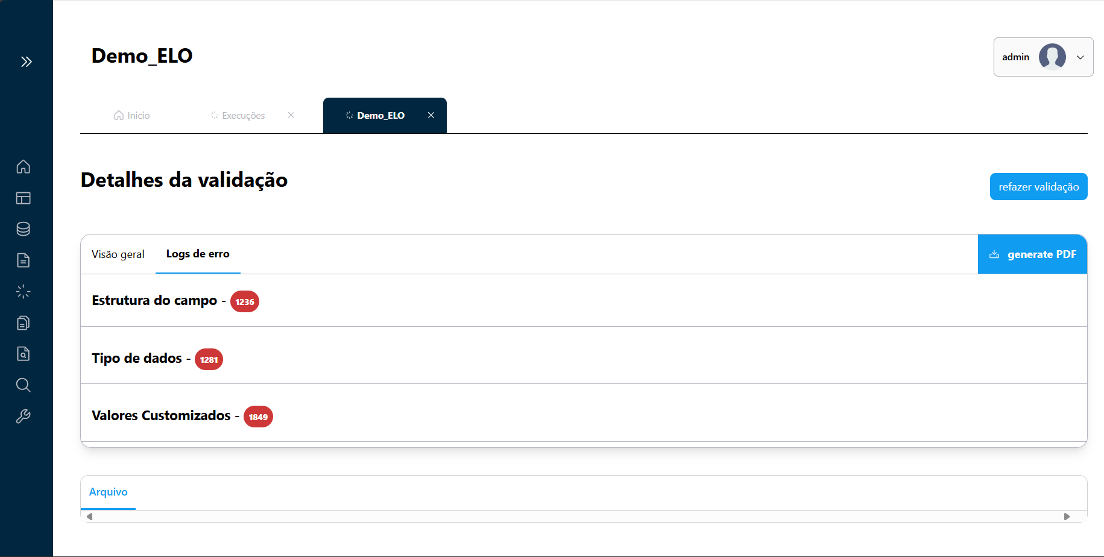
Task: Open the wrench settings icon in sidebar
Action: tap(24, 417)
